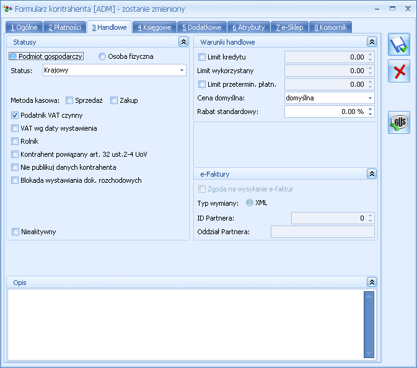417x368 pixels.
Task: Click the Opis scrollbar down arrow
Action: (369, 353)
